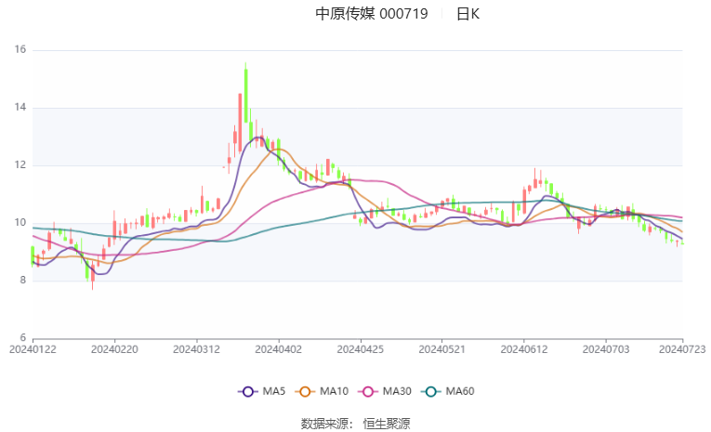The image size is (711, 432).
Task: Click the 20240425 x-axis date label
Action: tap(361, 349)
